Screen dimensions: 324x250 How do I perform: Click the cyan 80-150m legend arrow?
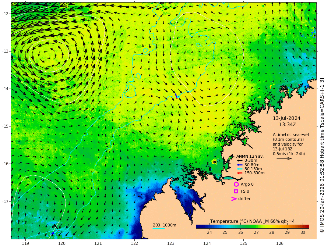coord(240,169)
